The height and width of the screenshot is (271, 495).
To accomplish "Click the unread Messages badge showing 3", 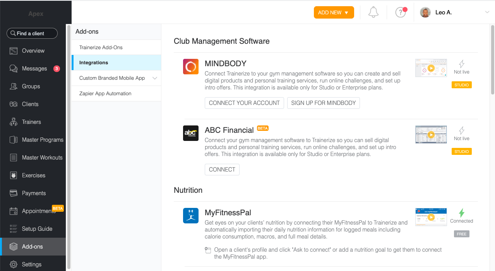I will (x=57, y=69).
